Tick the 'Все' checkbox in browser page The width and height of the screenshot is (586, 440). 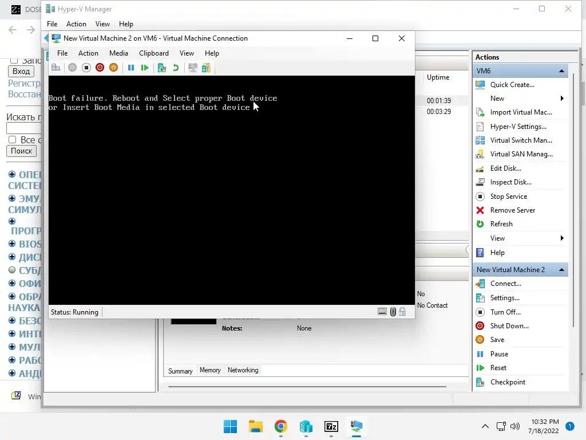pyautogui.click(x=13, y=140)
